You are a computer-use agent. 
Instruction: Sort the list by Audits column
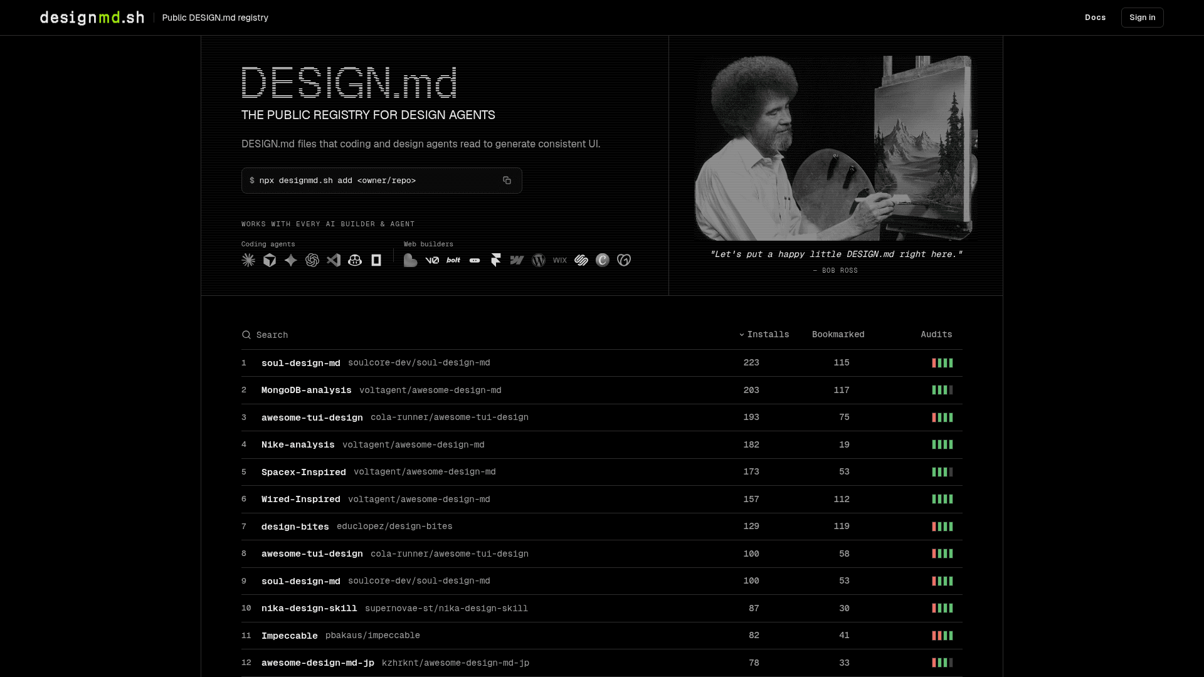936,335
